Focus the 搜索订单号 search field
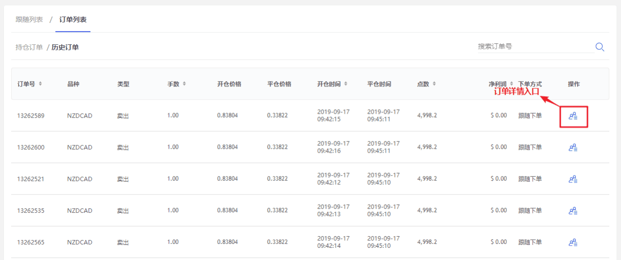Screen dimensions: 621x260 coord(534,46)
